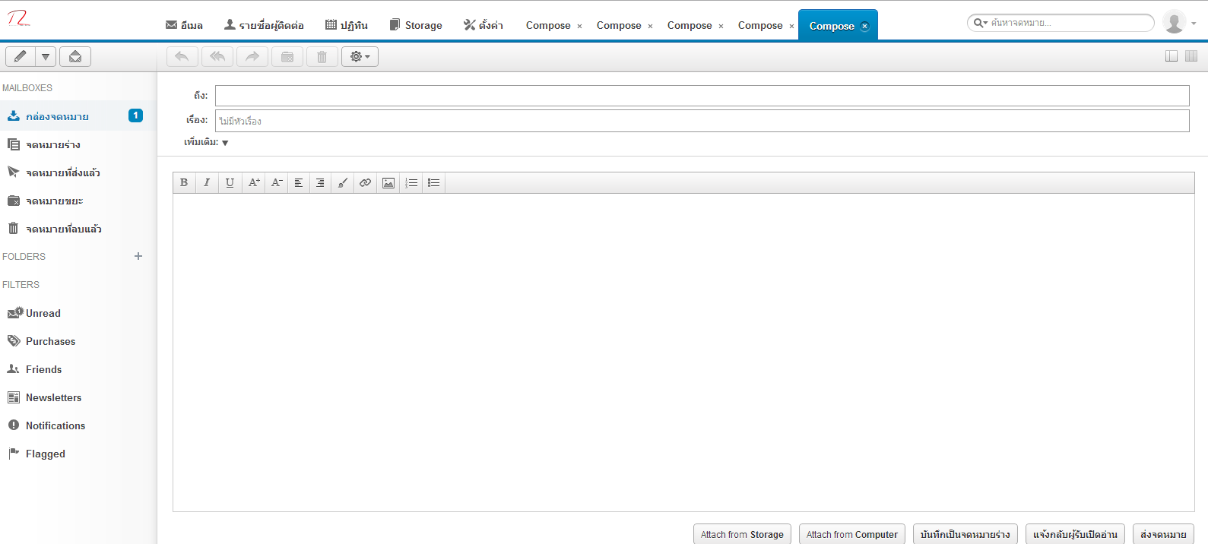Switch to the two-pane layout view

1172,56
